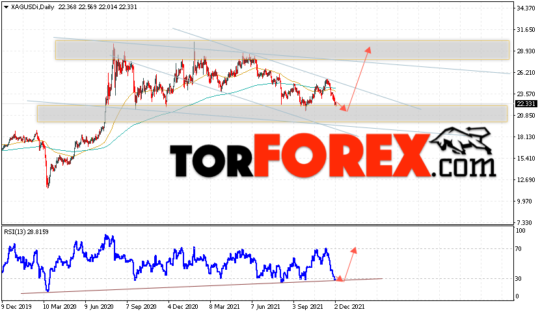
Task: Select price axis label 20.850
Action: click(526, 116)
